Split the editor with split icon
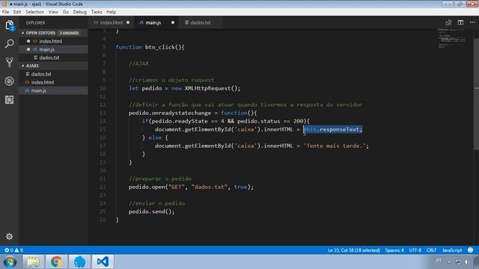479x269 pixels. pyautogui.click(x=460, y=22)
